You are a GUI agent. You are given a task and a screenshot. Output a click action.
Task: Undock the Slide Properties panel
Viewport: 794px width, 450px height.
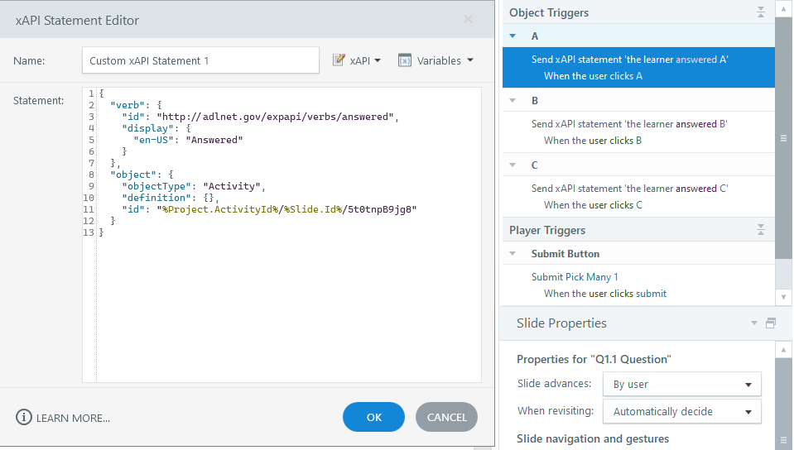pyautogui.click(x=770, y=323)
